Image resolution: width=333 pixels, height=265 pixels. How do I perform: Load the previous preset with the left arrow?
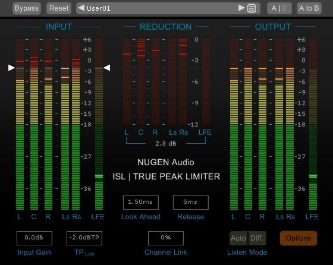pos(81,8)
